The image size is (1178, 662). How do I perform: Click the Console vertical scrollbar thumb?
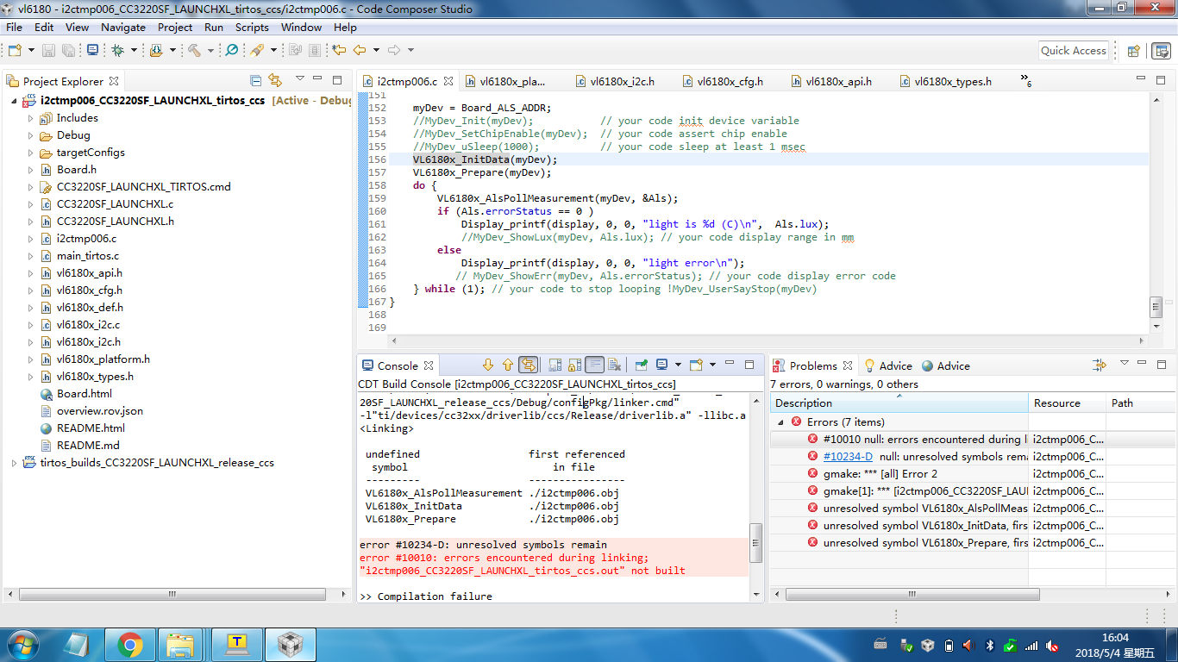tap(756, 543)
